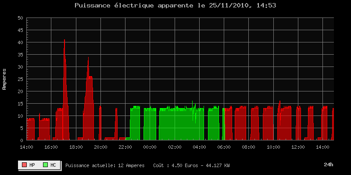Screen dimensions: 351x175
Task: Click the 20 value on the y-axis
Action: point(20,91)
